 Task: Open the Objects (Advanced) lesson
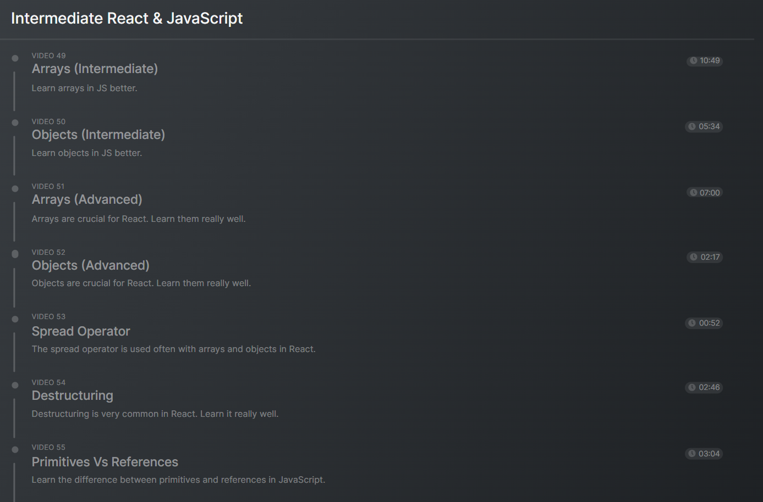click(90, 266)
